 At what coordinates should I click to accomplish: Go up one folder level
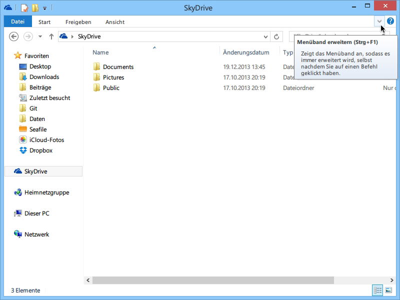point(51,36)
